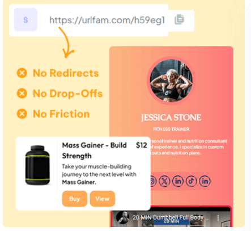Viewport: 251px width, 231px height.
Task: Click the X mark beside No Friction
Action: pos(22,114)
